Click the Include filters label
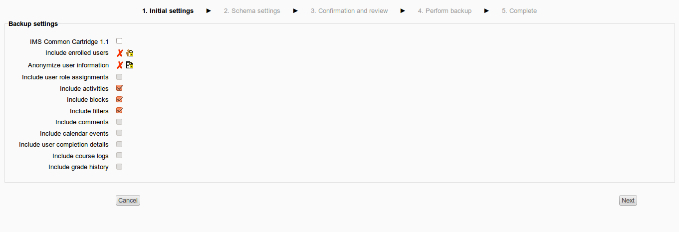The width and height of the screenshot is (679, 232). tap(89, 111)
